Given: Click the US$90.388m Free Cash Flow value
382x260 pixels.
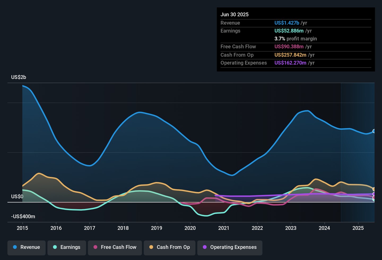Looking at the screenshot, I should click(x=289, y=47).
